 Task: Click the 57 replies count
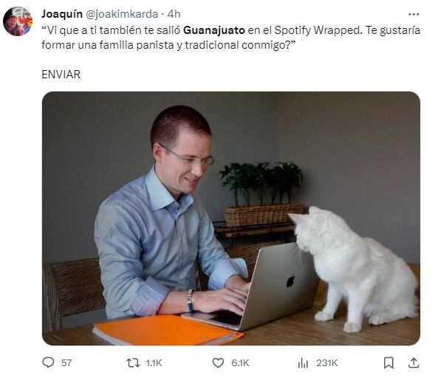(66, 362)
